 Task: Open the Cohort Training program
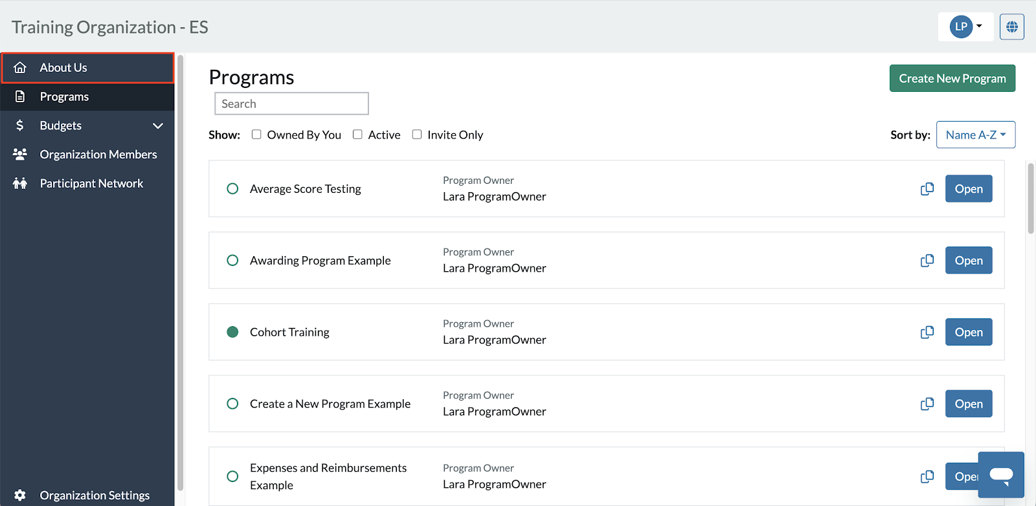[x=968, y=333]
